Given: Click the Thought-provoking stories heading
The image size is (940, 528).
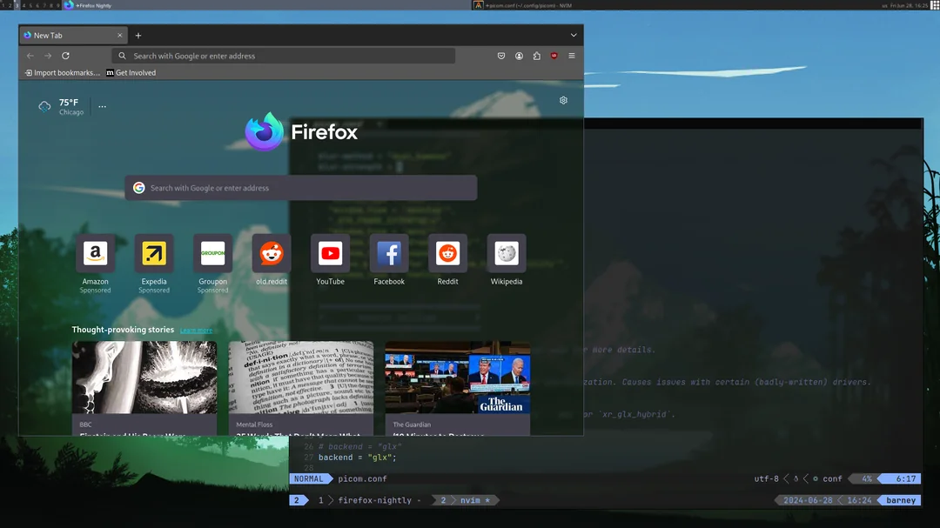Looking at the screenshot, I should pyautogui.click(x=123, y=330).
